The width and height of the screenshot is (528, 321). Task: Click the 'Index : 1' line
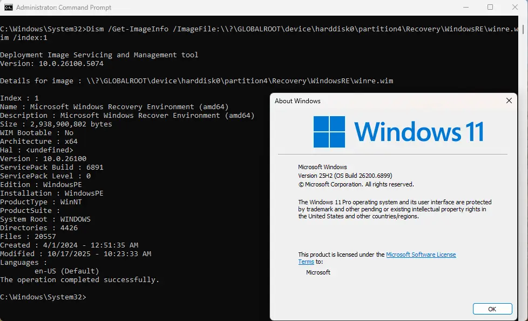coord(19,98)
